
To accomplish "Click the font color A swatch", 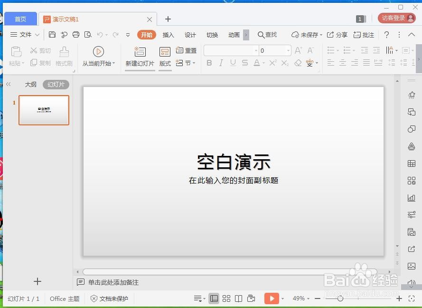I will tap(257, 63).
